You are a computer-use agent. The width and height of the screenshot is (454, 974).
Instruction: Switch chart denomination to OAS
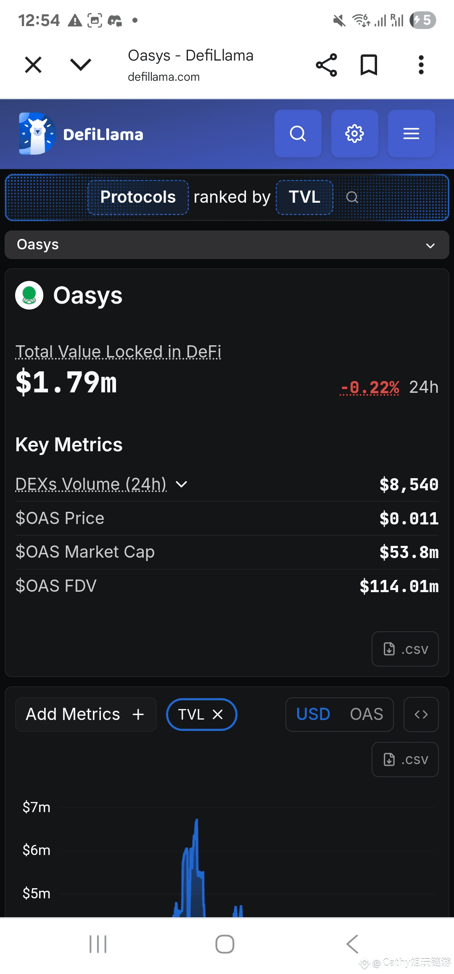point(366,715)
